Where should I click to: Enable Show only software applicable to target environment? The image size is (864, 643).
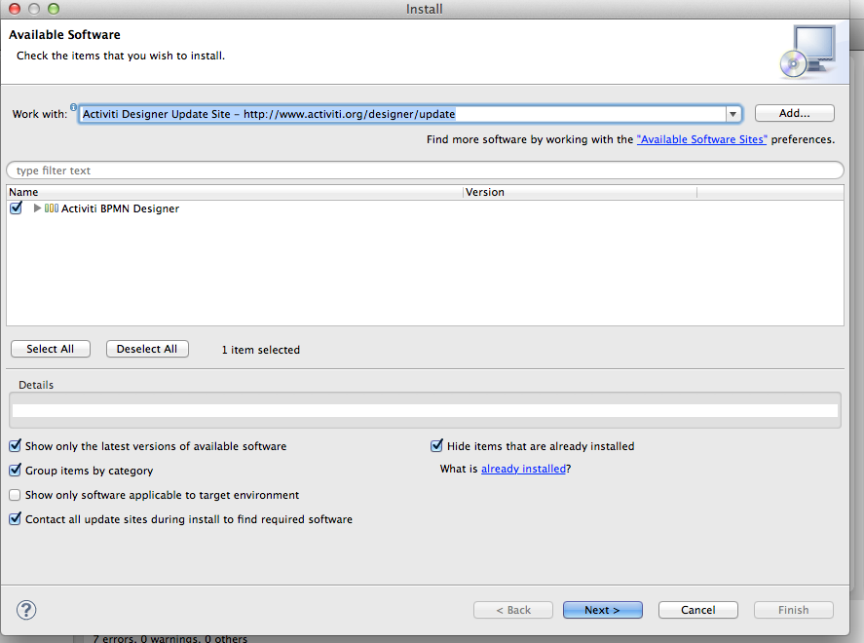(15, 495)
